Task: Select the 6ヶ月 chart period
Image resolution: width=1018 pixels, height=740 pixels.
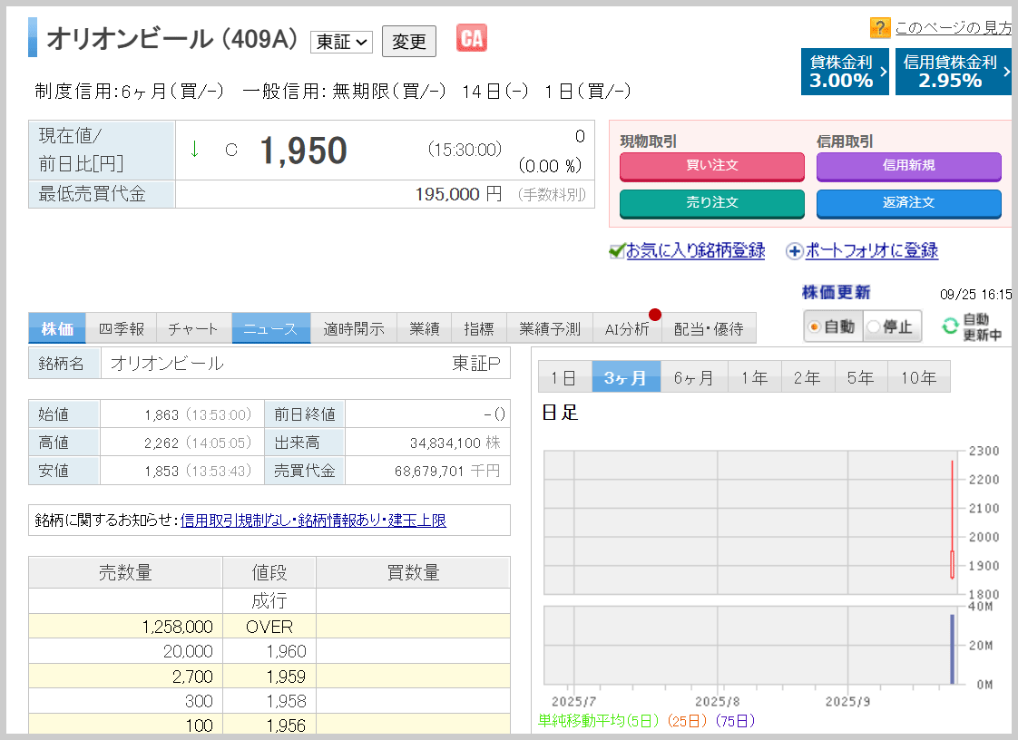Action: pyautogui.click(x=693, y=378)
